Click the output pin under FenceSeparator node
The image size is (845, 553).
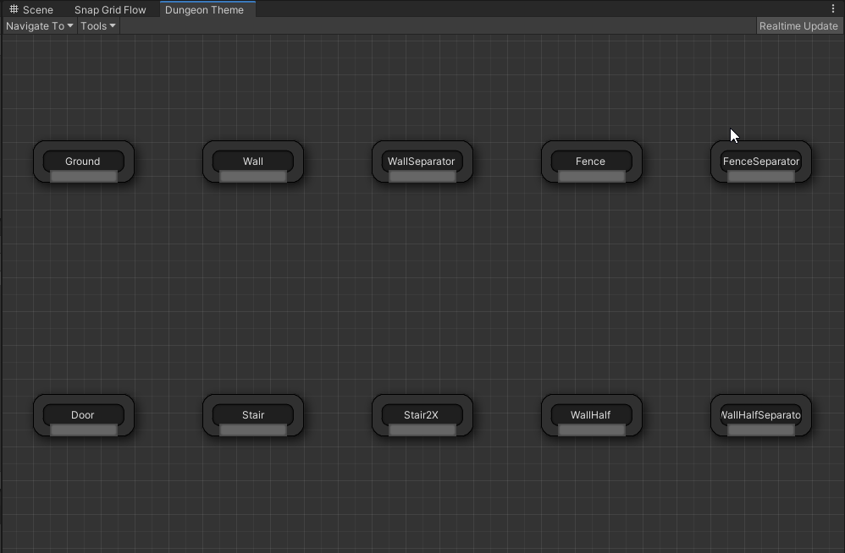pyautogui.click(x=760, y=177)
